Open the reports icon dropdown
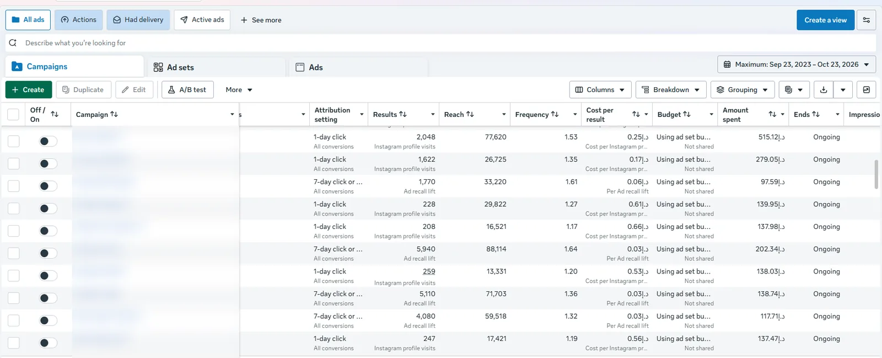 point(793,89)
